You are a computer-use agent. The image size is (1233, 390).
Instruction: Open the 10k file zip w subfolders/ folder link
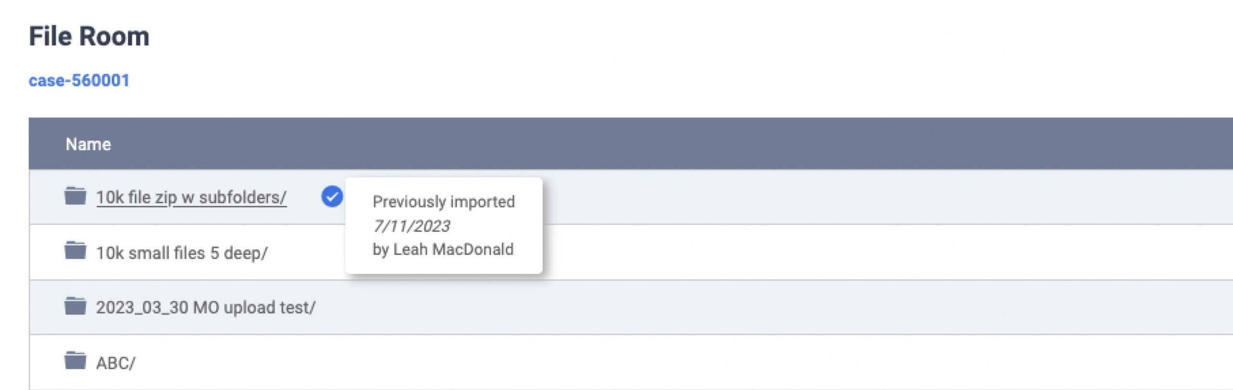(x=191, y=197)
